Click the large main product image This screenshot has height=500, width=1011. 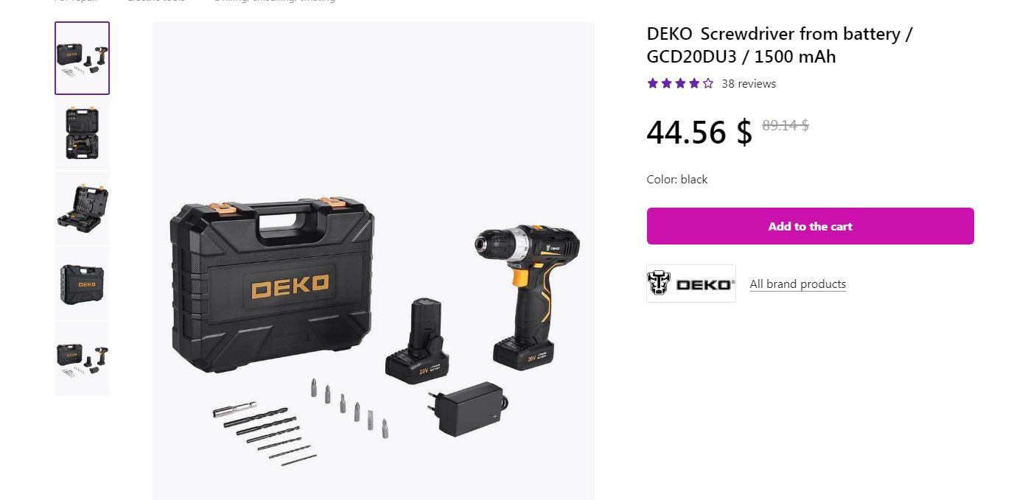pyautogui.click(x=374, y=261)
